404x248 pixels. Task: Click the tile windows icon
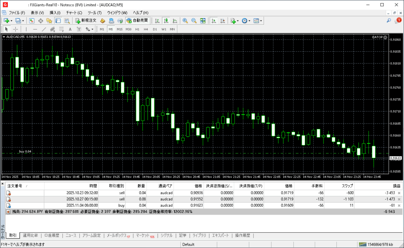203,20
